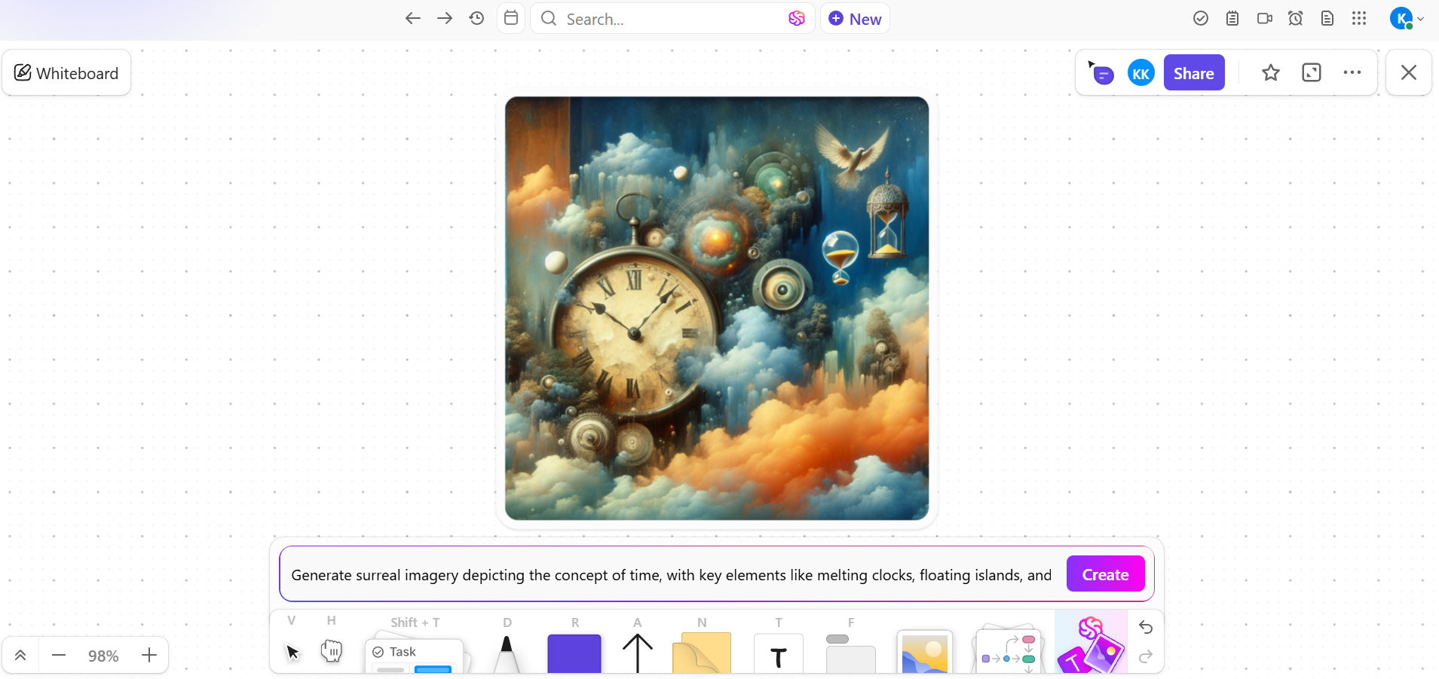Undo the last whiteboard action

[1144, 628]
